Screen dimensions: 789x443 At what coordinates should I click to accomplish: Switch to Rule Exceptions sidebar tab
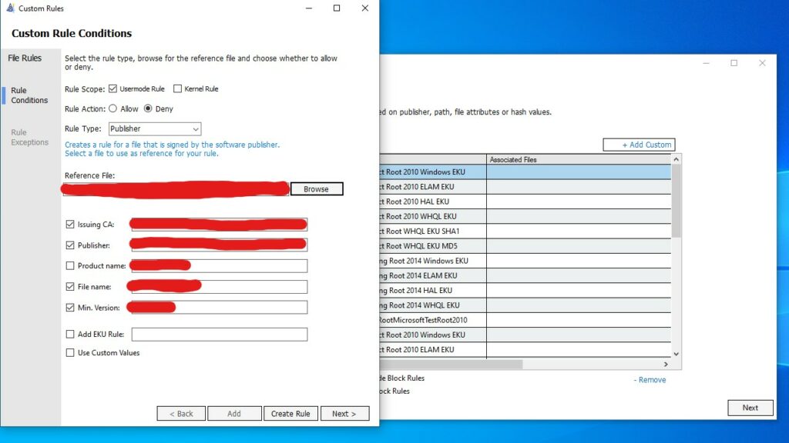(x=29, y=137)
